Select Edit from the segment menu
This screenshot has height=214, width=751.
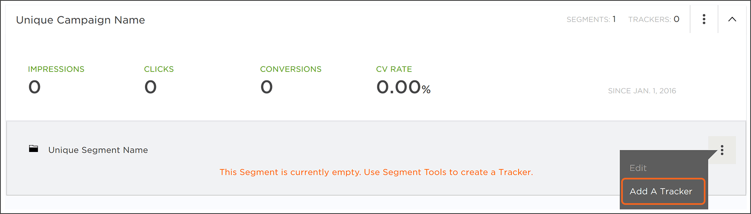(638, 168)
